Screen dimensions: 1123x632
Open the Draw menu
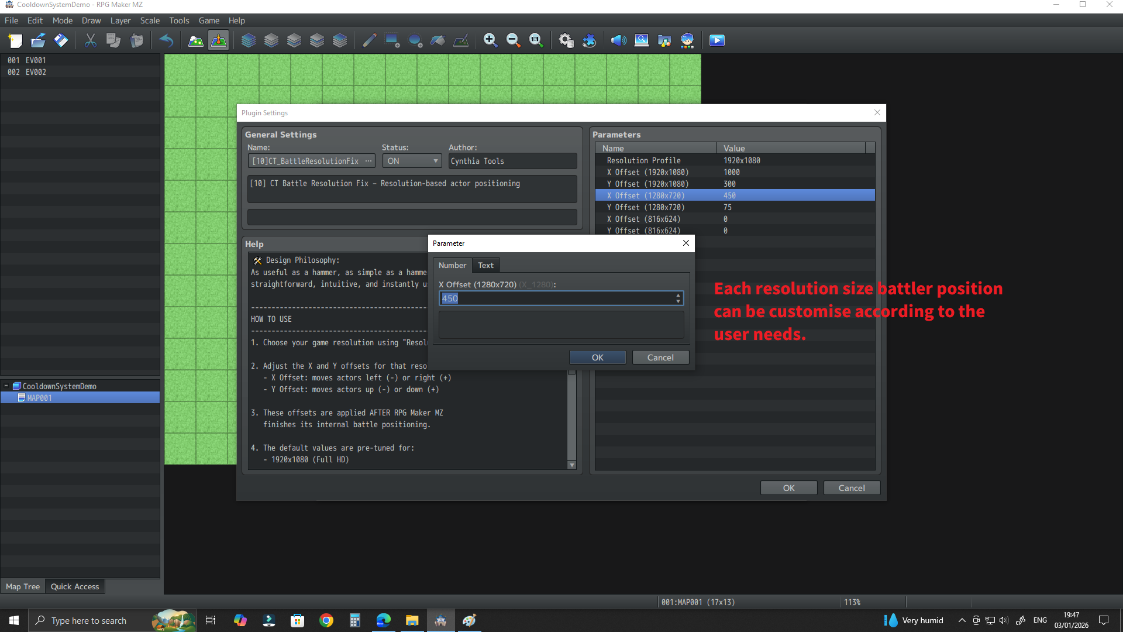tap(91, 20)
